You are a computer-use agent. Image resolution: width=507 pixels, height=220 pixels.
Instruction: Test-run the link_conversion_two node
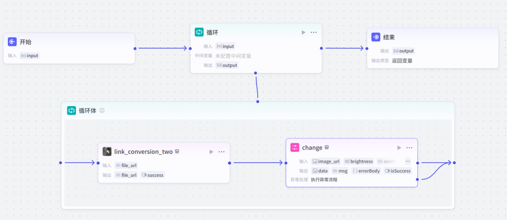(x=211, y=152)
